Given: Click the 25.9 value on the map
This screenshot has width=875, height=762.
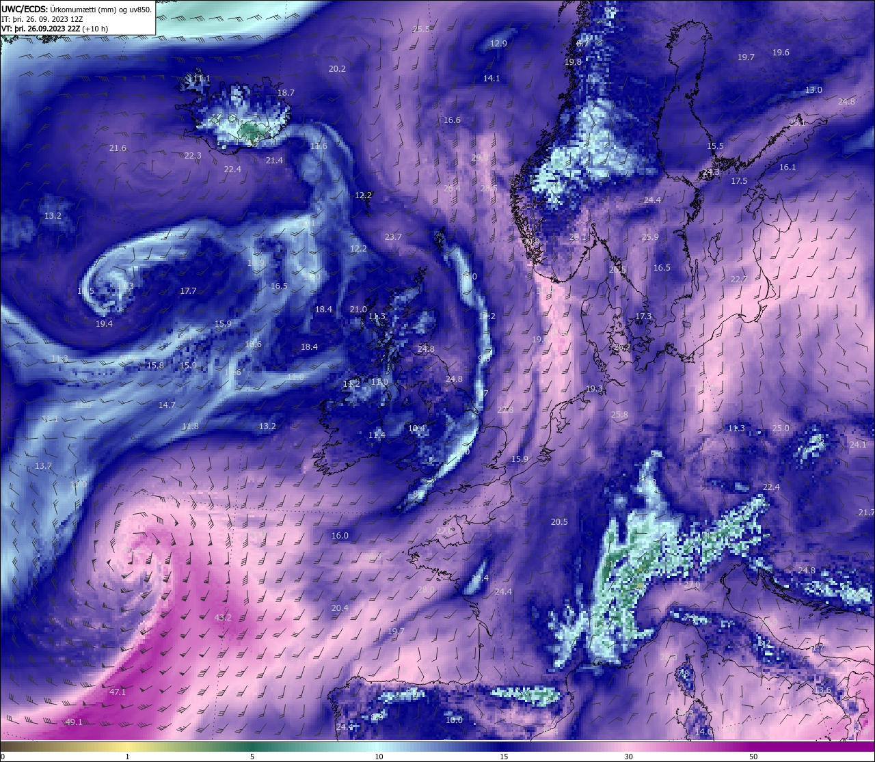Looking at the screenshot, I should pyautogui.click(x=650, y=236).
